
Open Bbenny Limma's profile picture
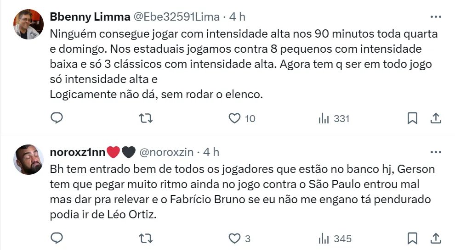28,24
